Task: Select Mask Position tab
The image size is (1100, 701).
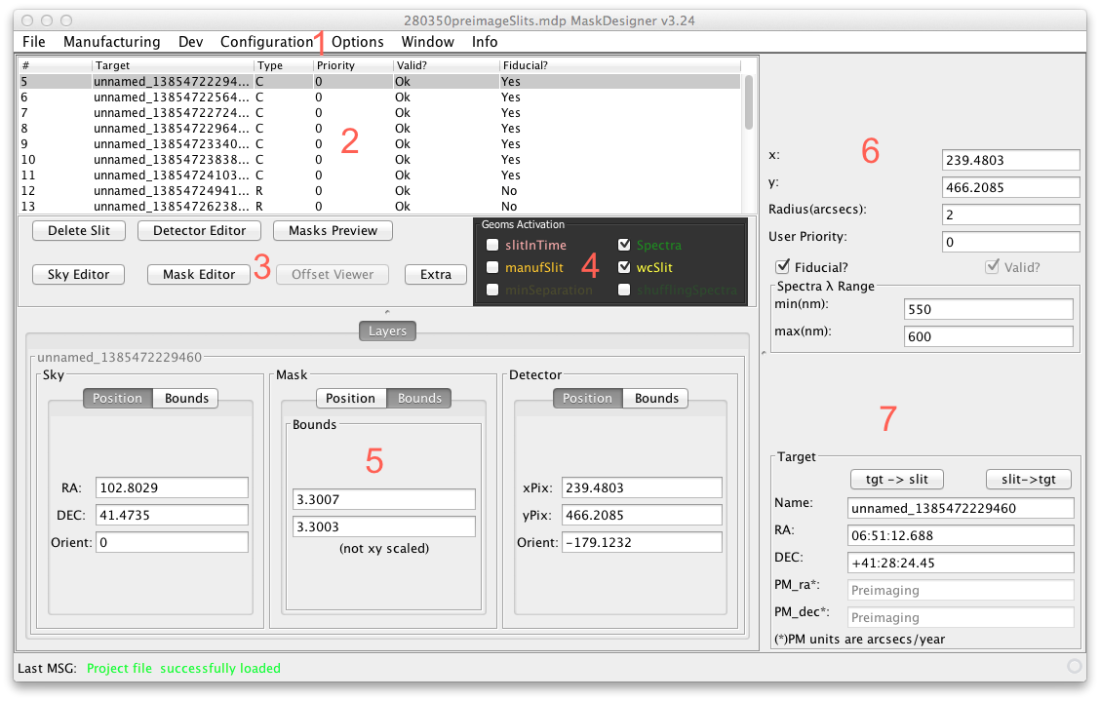Action: click(350, 399)
